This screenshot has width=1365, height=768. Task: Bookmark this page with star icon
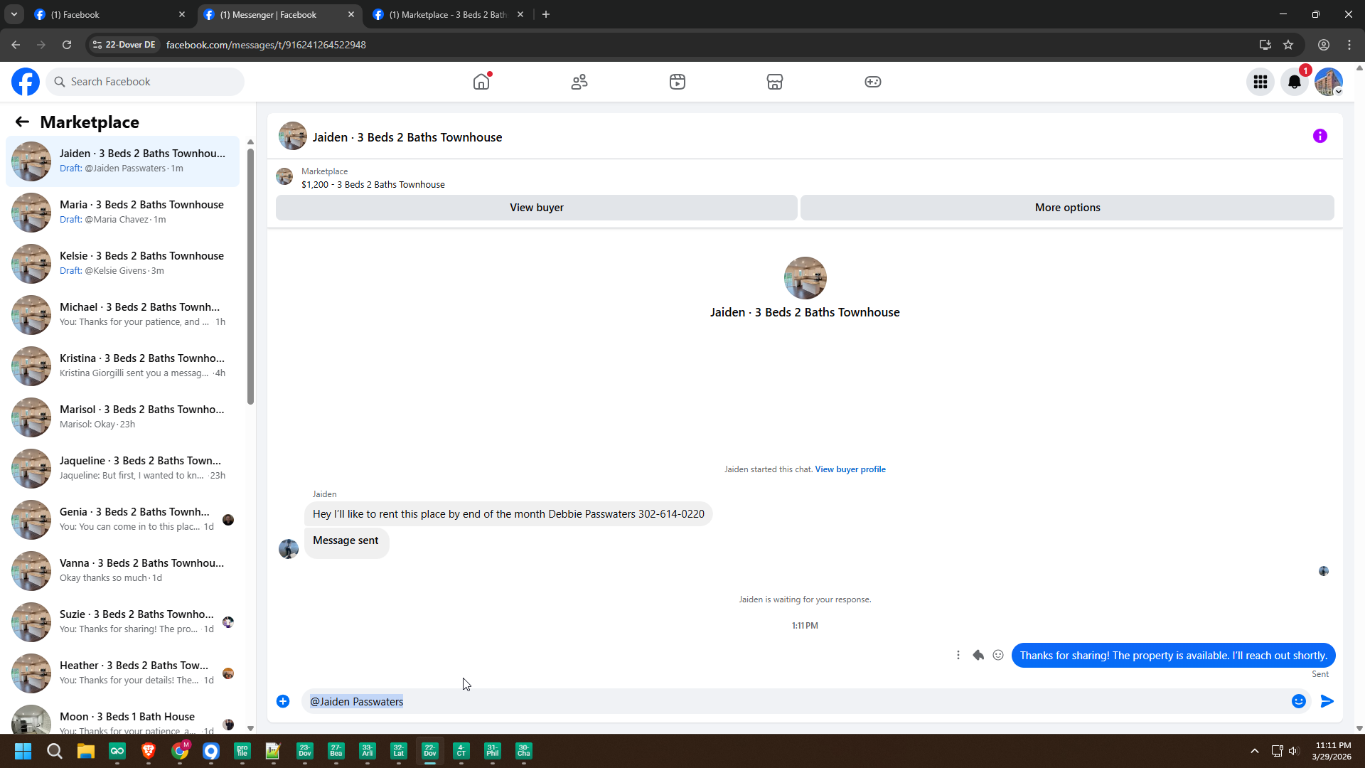1288,45
